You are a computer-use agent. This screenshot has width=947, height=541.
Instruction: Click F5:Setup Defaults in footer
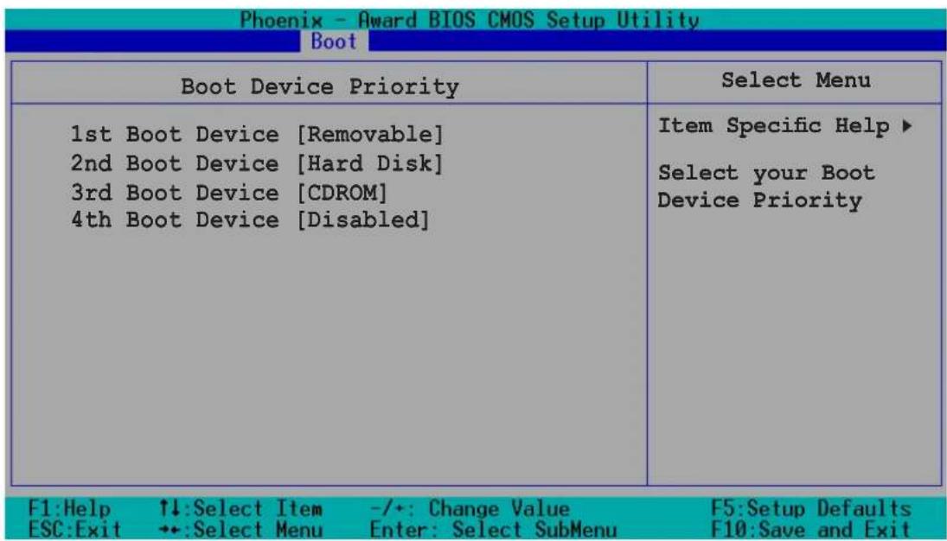tap(810, 508)
